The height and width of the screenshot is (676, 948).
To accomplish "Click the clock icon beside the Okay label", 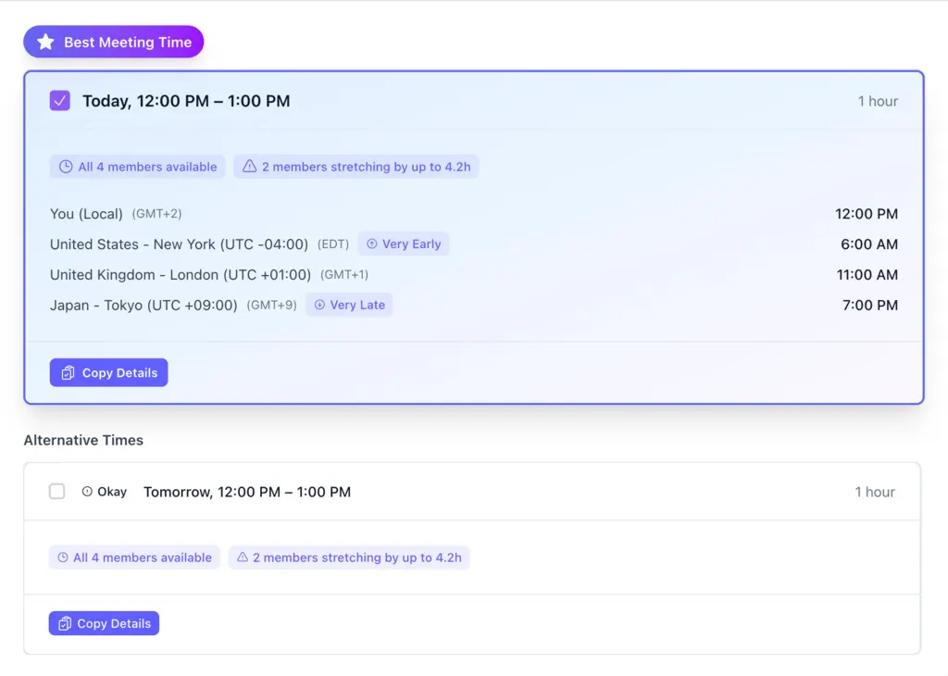I will point(87,492).
